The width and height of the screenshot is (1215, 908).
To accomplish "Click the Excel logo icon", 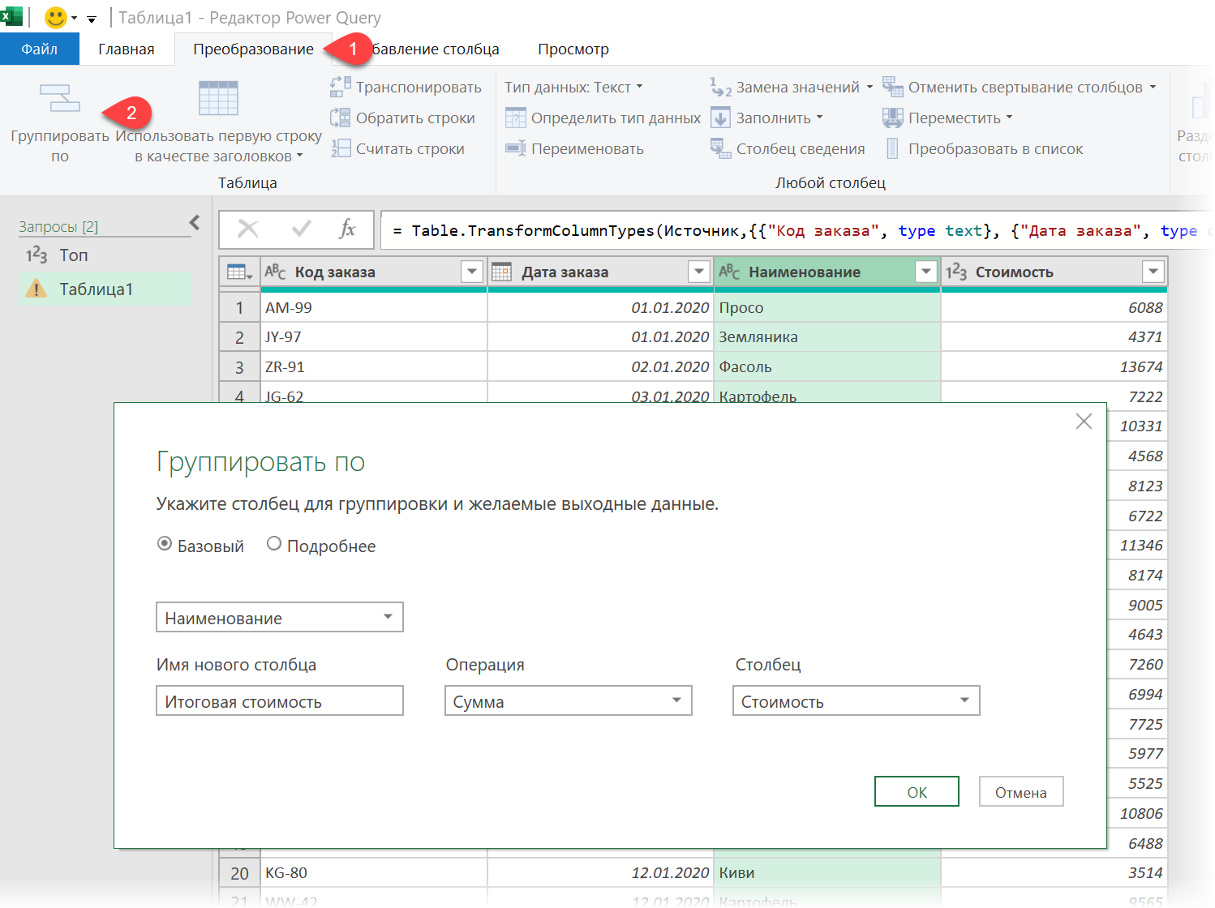I will click(12, 16).
